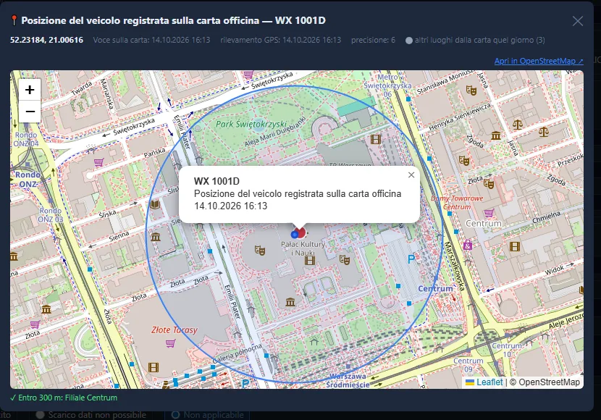Click the theatre icon near Stanisława Moniuszki
The image size is (601, 420).
471,91
